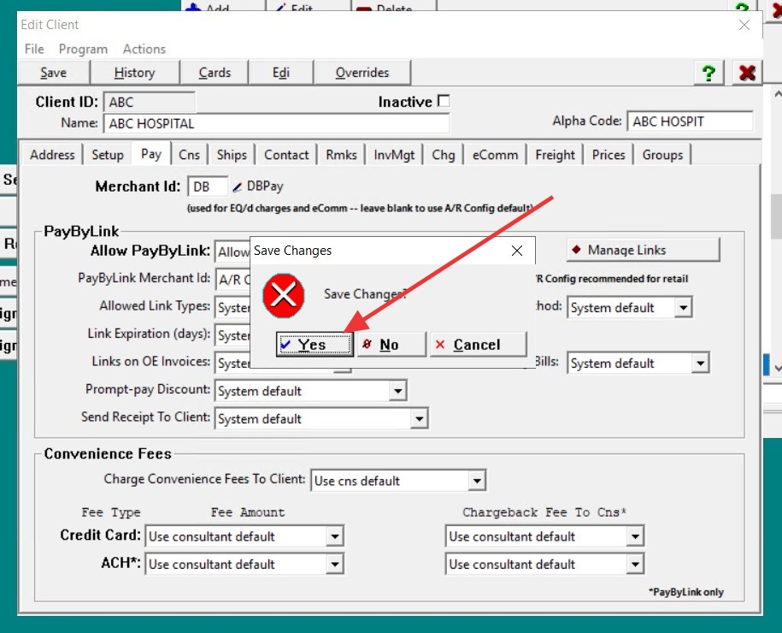Click the PayByLink Merchant Id field
The image size is (782, 633).
point(232,280)
